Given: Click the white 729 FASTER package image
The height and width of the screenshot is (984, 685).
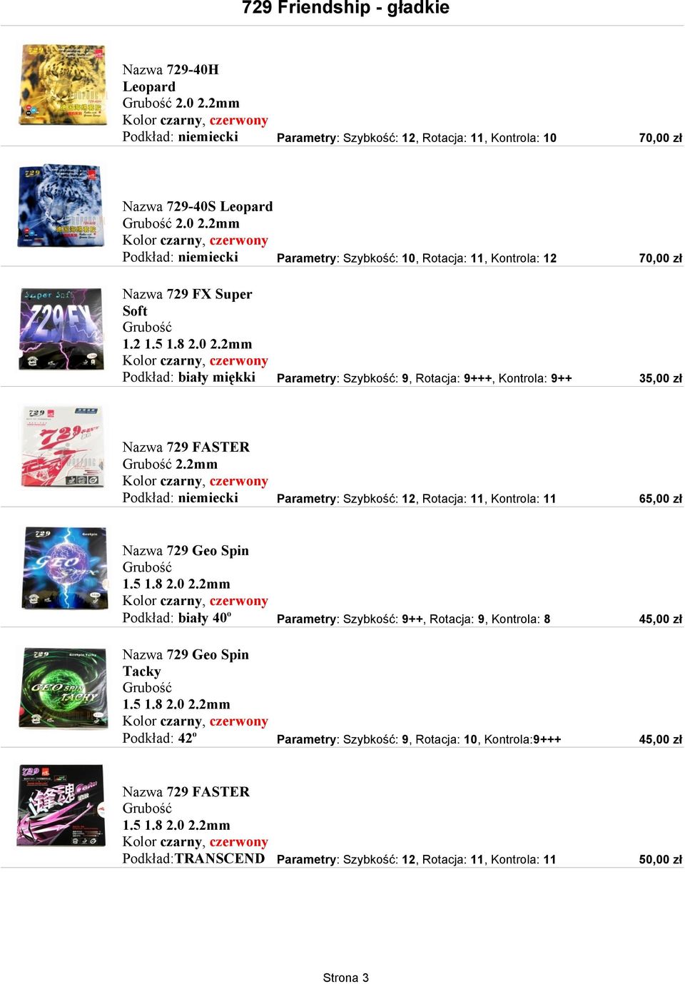Looking at the screenshot, I should [x=63, y=447].
